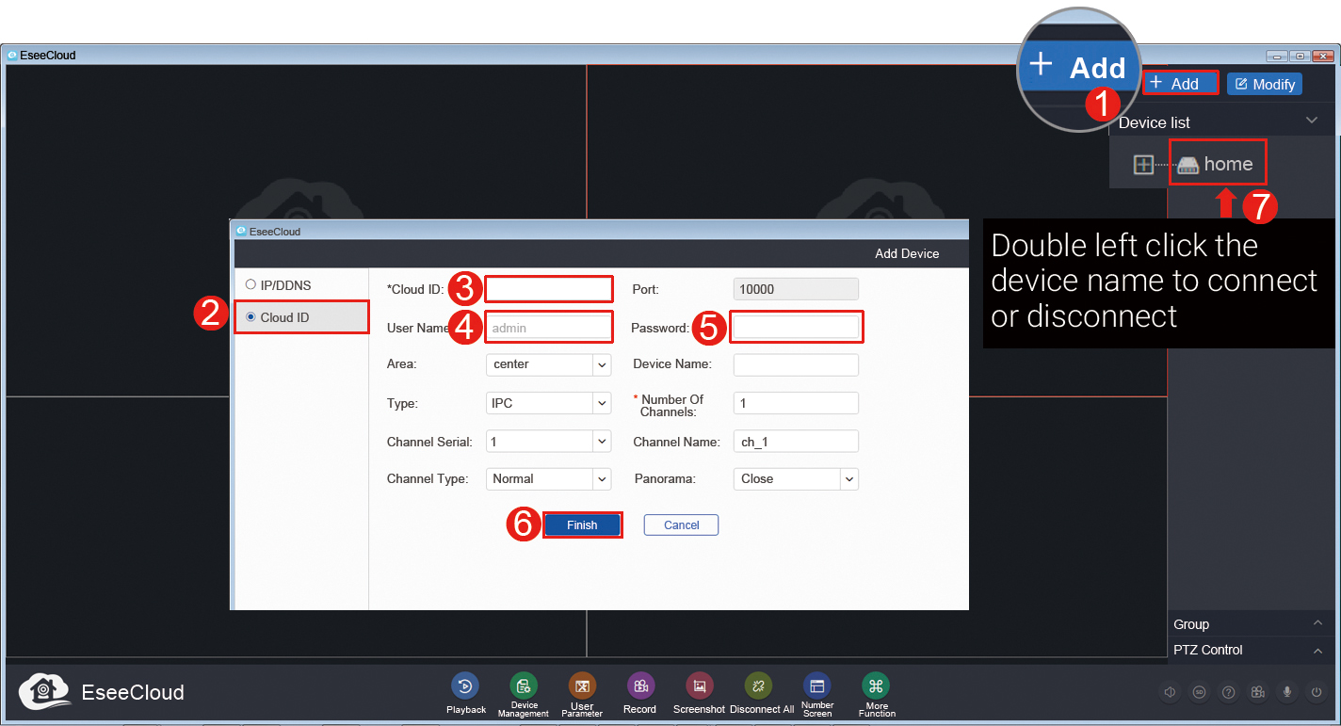The image size is (1341, 726).
Task: Take a Screenshot from the bottom toolbar
Action: 699,686
